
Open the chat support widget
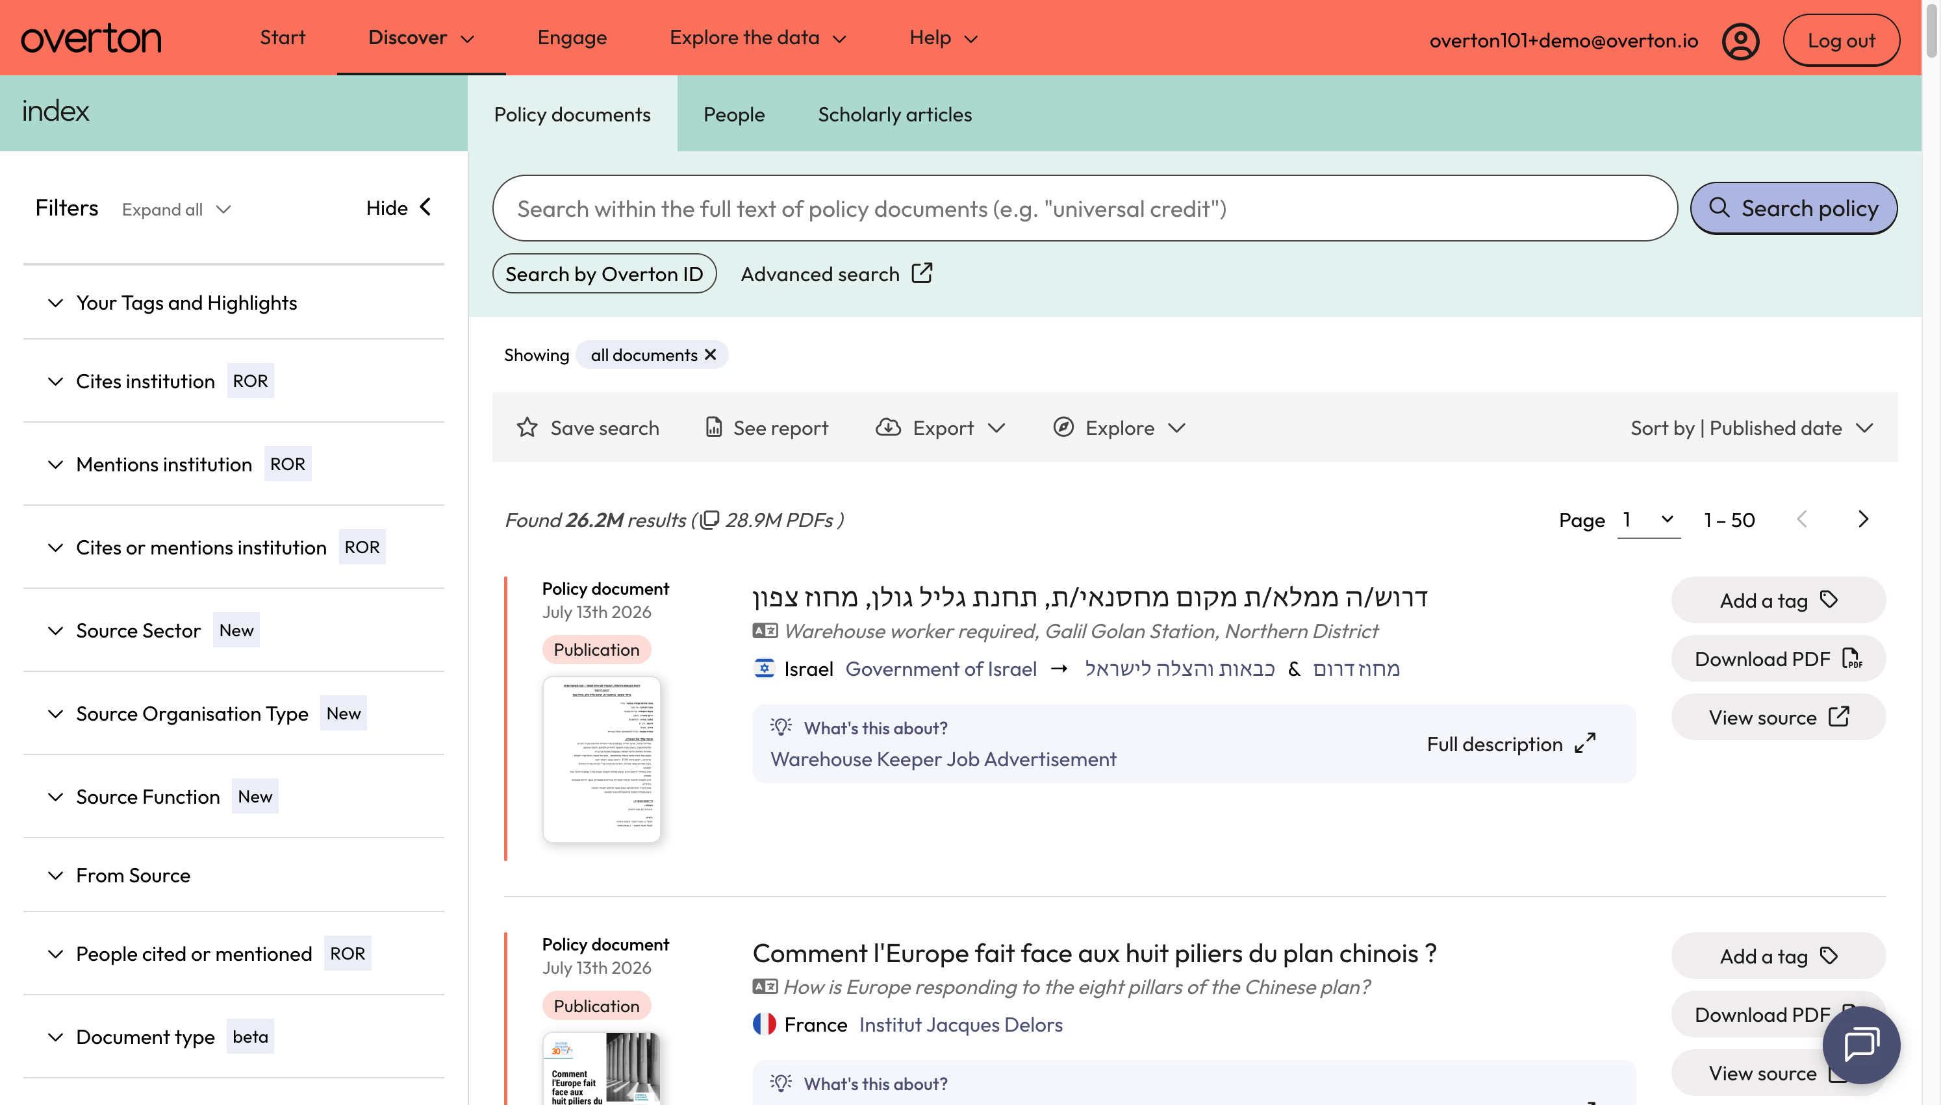1860,1044
